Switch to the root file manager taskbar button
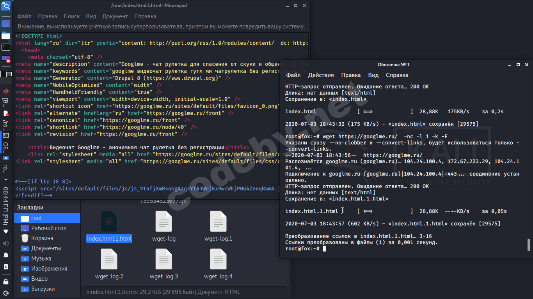This screenshot has width=533, height=299. (6, 164)
